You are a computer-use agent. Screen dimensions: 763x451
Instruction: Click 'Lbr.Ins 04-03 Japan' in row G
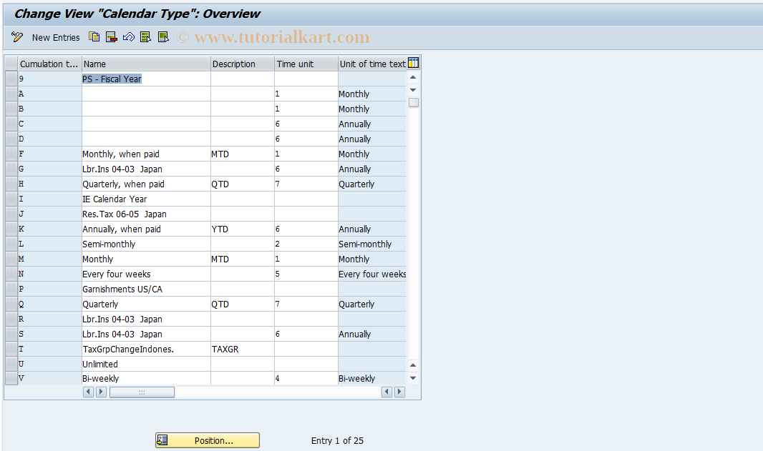146,169
